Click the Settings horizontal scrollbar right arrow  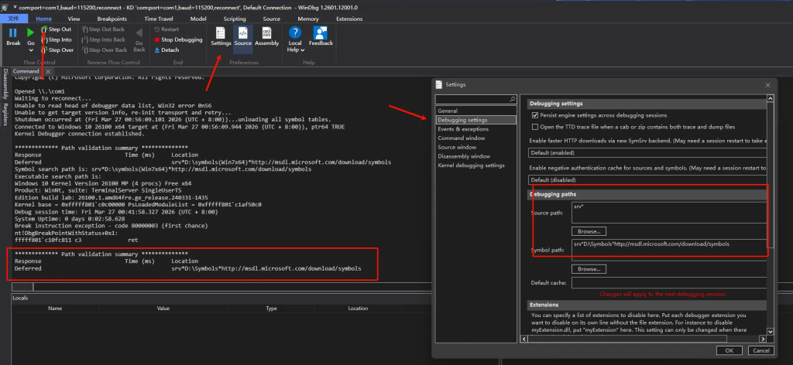764,339
